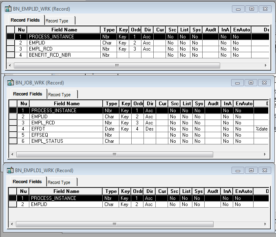Click horizontal scrollbar thumb in BN_EMPLID_WRK
Image resolution: width=276 pixels, height=237 pixels.
point(117,66)
